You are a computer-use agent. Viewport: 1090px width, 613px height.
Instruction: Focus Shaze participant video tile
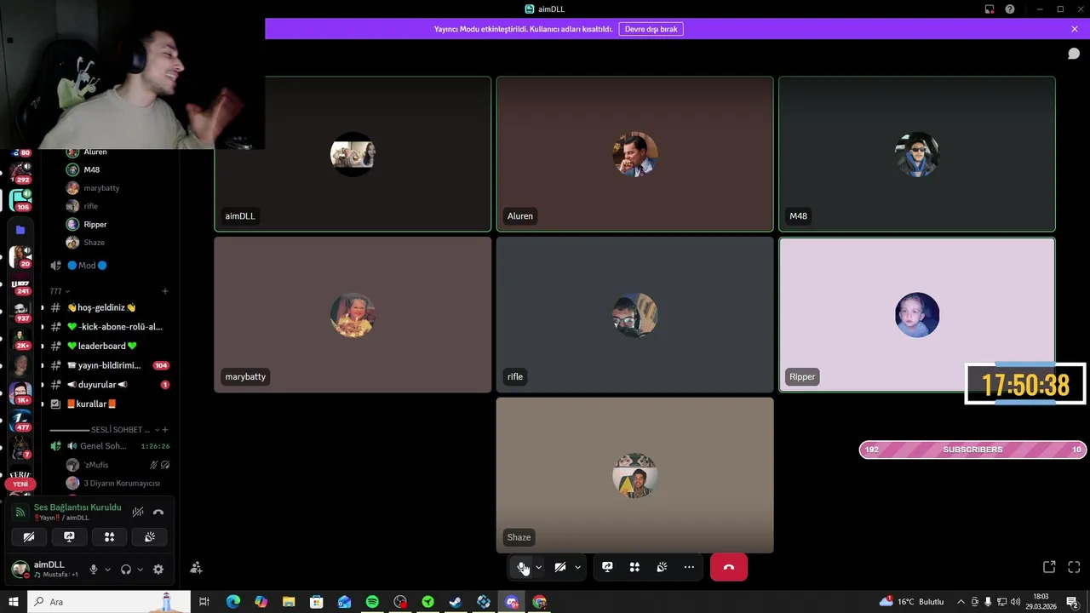pyautogui.click(x=634, y=475)
